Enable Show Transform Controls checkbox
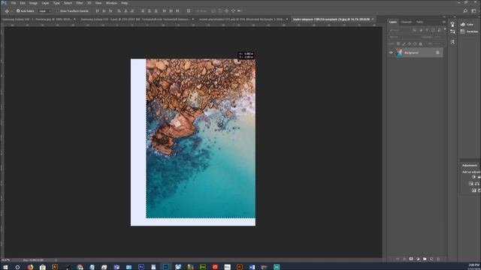Screen dimensions: 481x270 tap(58, 11)
